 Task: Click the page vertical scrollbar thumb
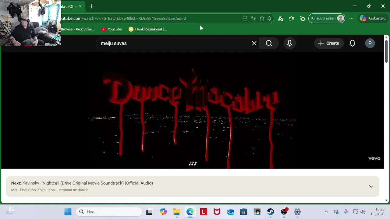point(386,51)
